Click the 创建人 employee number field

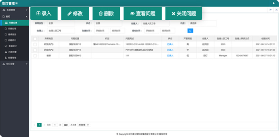point(156,23)
